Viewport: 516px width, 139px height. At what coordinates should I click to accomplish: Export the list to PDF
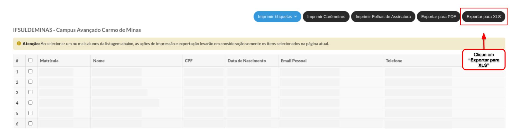coord(438,17)
